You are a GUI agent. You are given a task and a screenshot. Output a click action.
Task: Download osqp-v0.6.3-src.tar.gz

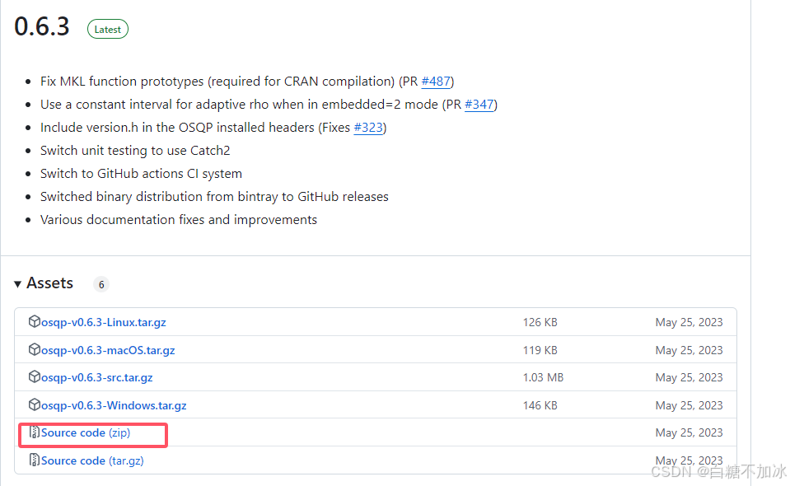click(x=96, y=378)
